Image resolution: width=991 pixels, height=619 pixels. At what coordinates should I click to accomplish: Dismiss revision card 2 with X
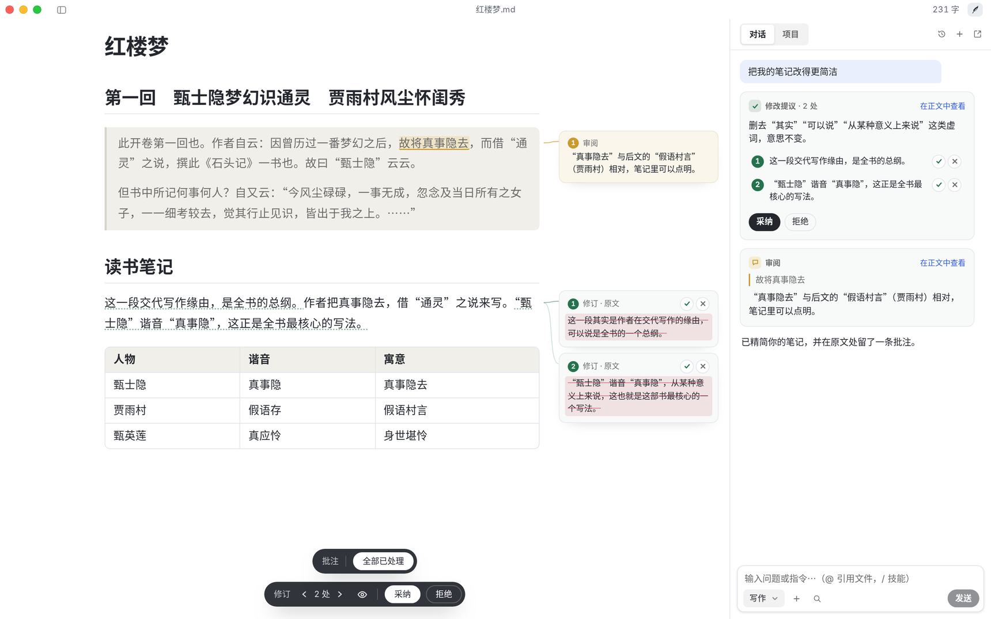703,366
